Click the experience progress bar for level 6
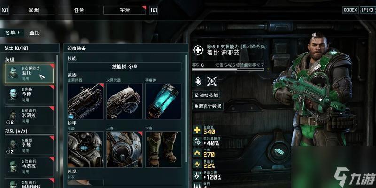Viewport: 376px width, 188px height. pyautogui.click(x=228, y=69)
